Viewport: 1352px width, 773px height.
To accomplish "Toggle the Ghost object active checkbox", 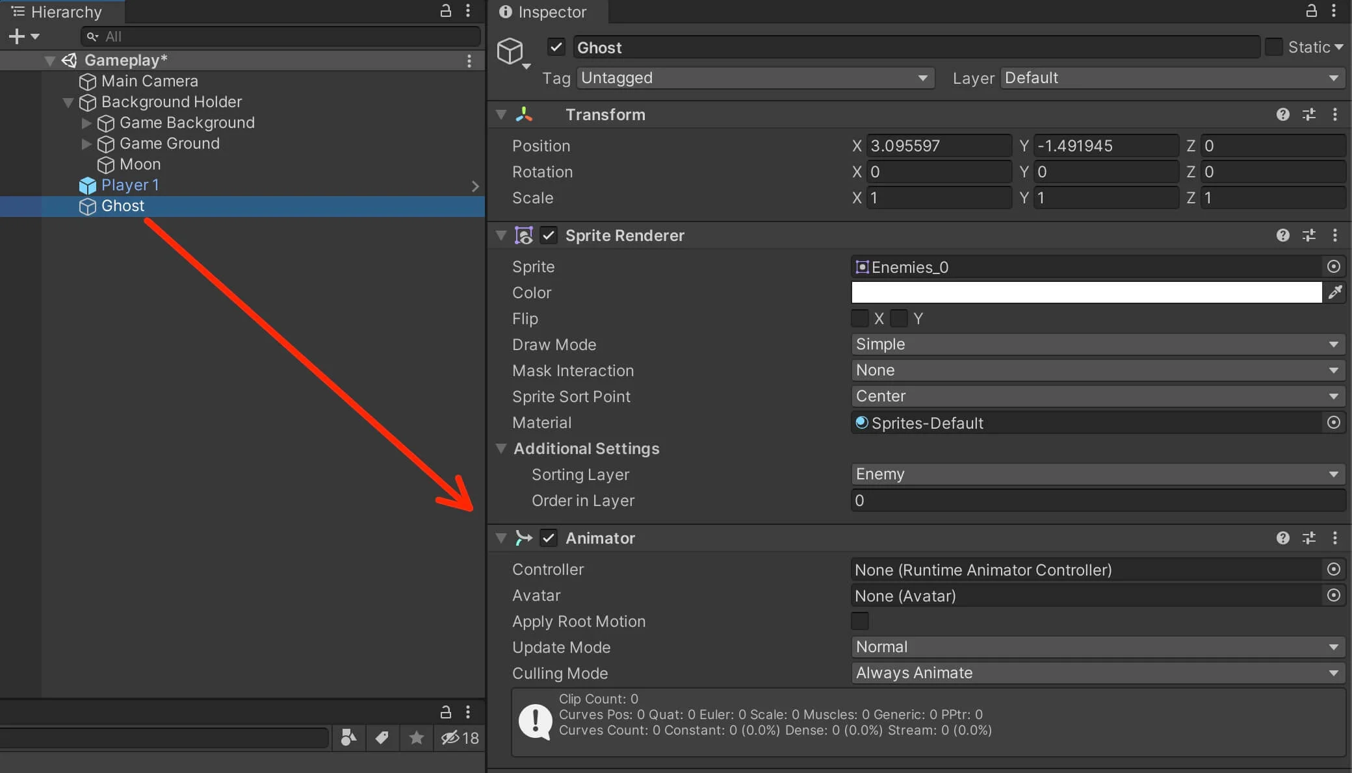I will (x=556, y=47).
